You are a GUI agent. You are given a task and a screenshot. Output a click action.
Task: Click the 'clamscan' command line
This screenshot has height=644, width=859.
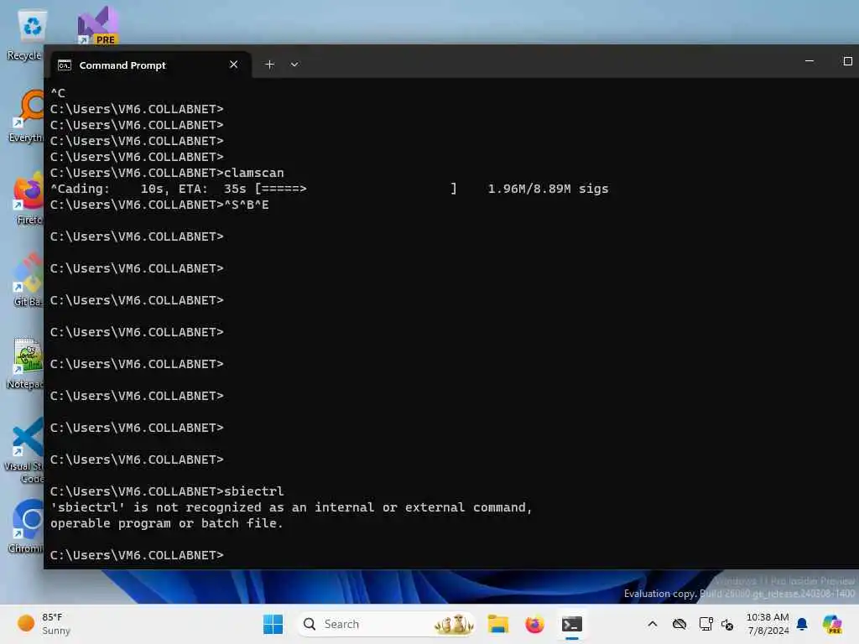click(167, 173)
